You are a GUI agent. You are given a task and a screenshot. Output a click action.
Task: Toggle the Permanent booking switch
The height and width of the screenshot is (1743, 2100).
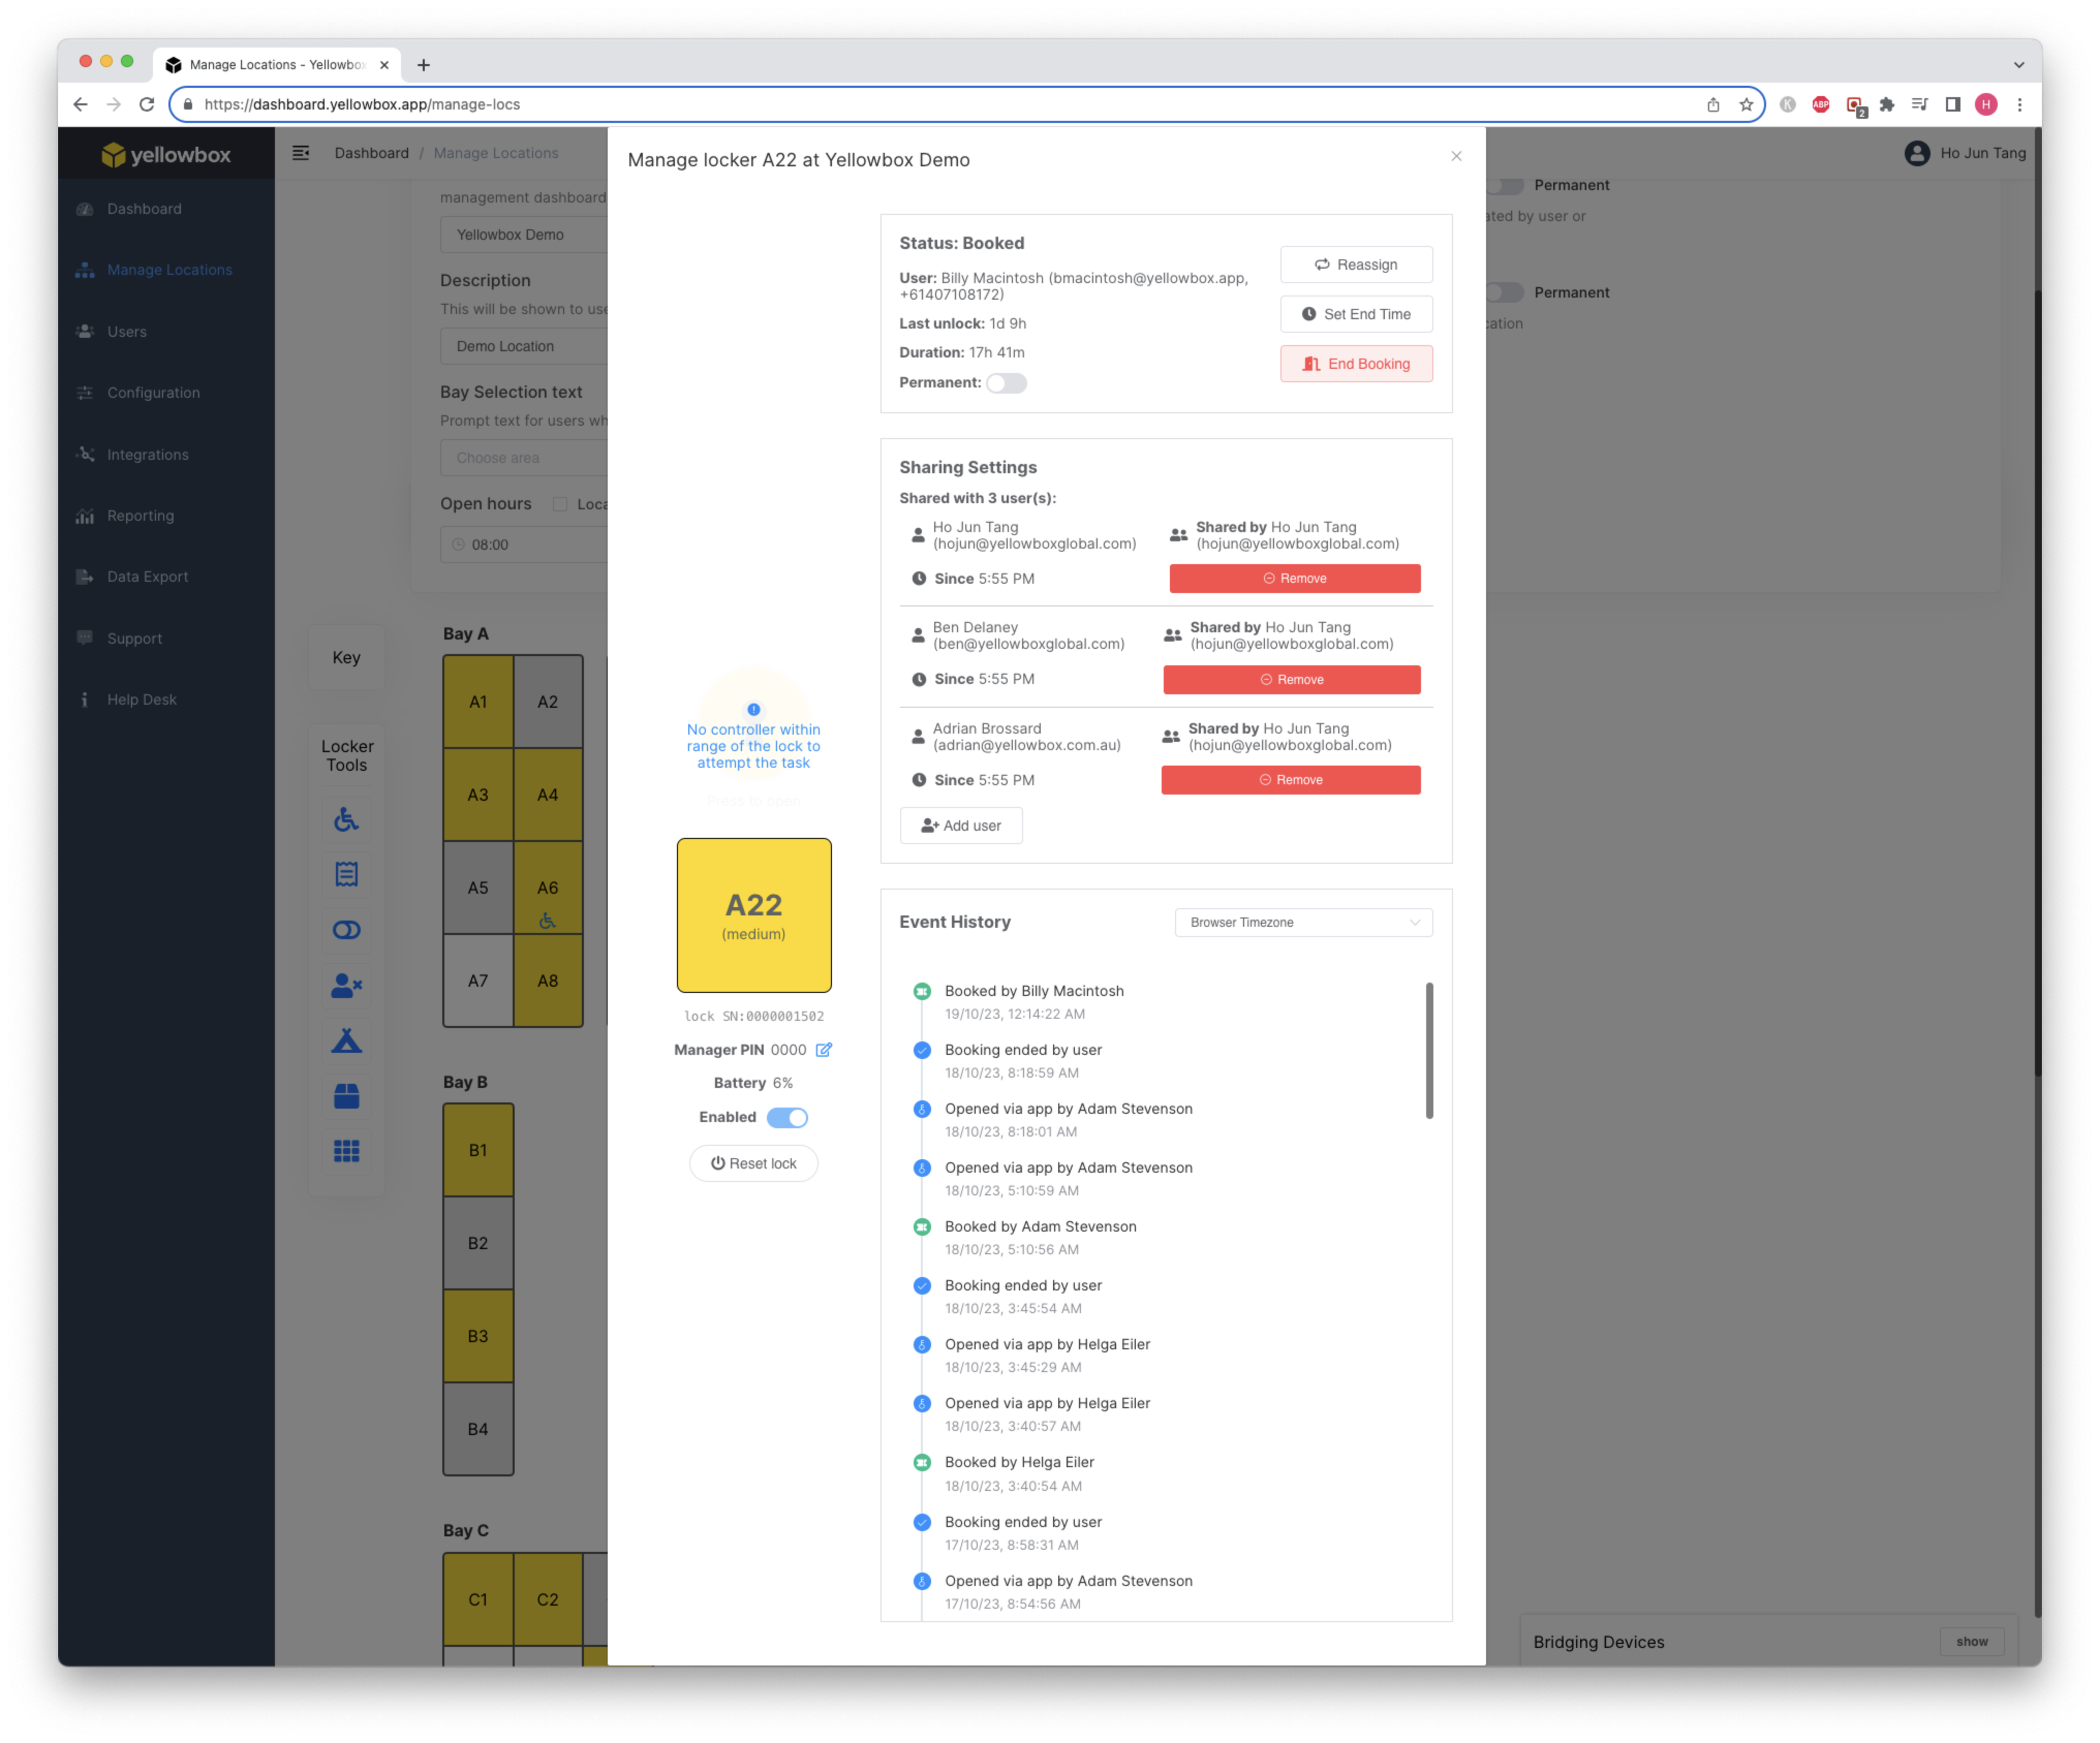coord(1006,383)
